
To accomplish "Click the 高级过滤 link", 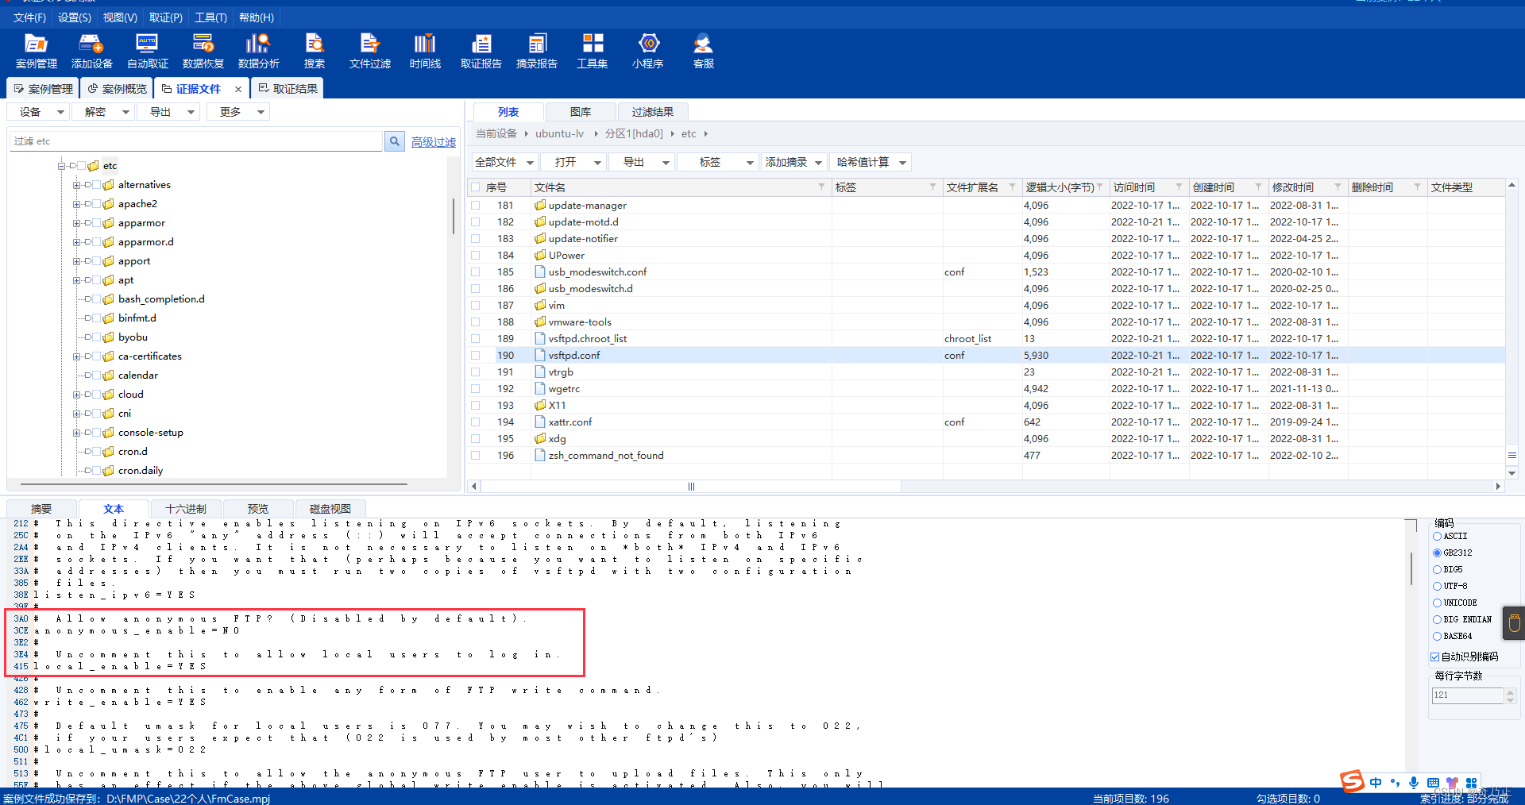I will [x=434, y=142].
